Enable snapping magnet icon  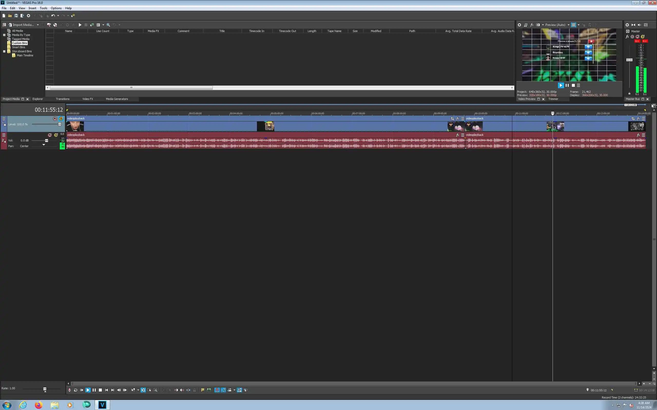[x=217, y=390]
